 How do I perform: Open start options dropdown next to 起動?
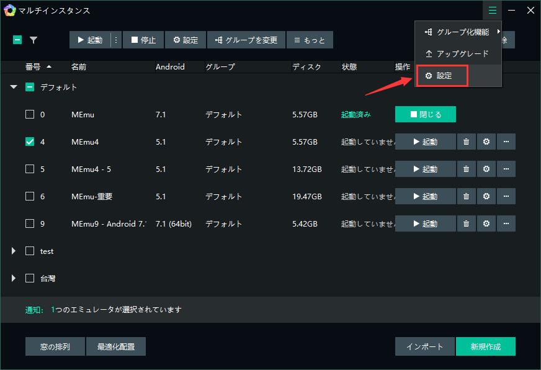(115, 40)
